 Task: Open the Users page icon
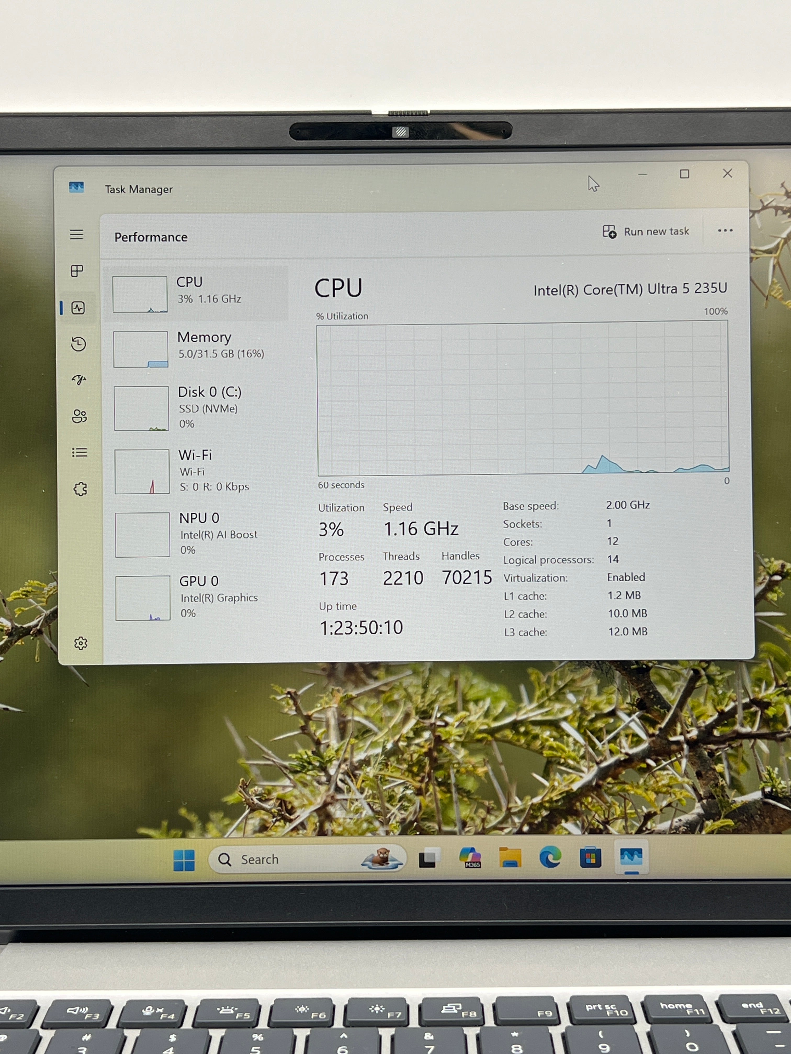(80, 416)
